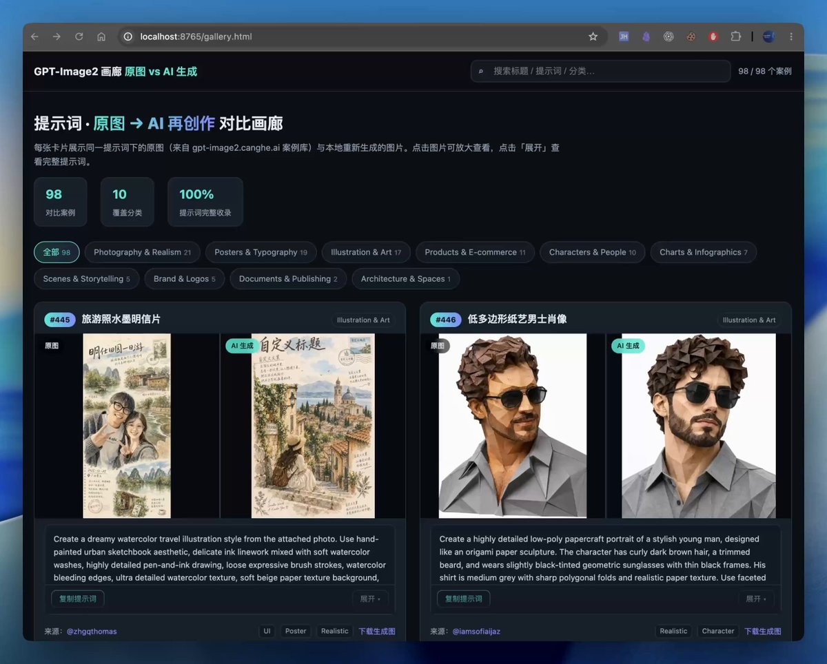This screenshot has height=664, width=827.
Task: View site information icon in address bar
Action: pos(127,37)
